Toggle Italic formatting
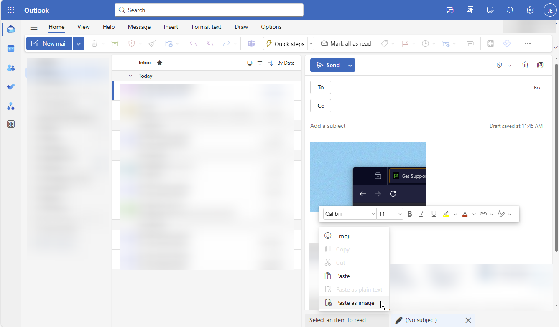The width and height of the screenshot is (559, 327). point(422,214)
